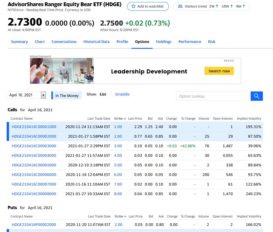Click Volume header in calls table

pyautogui.click(x=204, y=118)
